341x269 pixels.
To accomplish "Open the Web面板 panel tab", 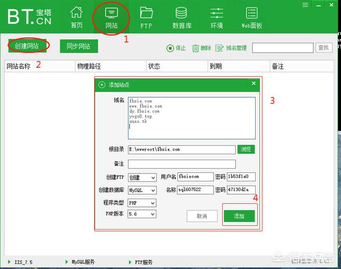I will click(251, 18).
